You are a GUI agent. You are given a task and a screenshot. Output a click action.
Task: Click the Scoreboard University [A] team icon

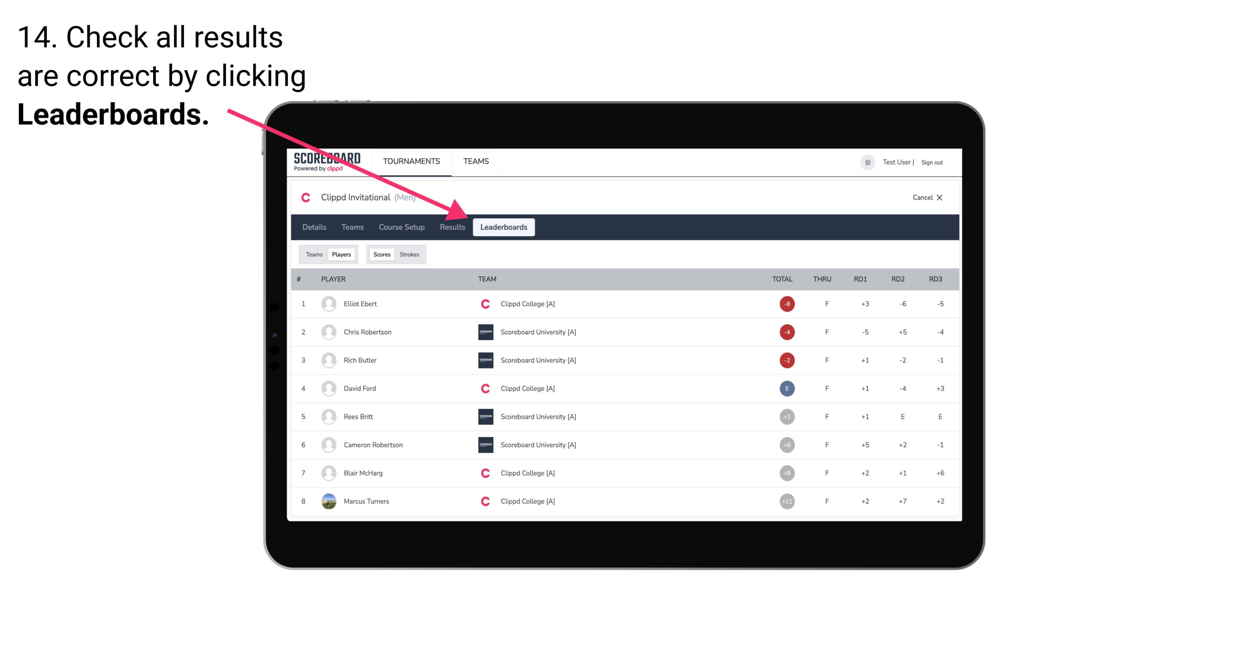[483, 332]
